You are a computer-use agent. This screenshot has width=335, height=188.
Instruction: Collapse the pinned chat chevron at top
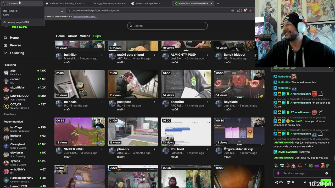click(x=329, y=67)
